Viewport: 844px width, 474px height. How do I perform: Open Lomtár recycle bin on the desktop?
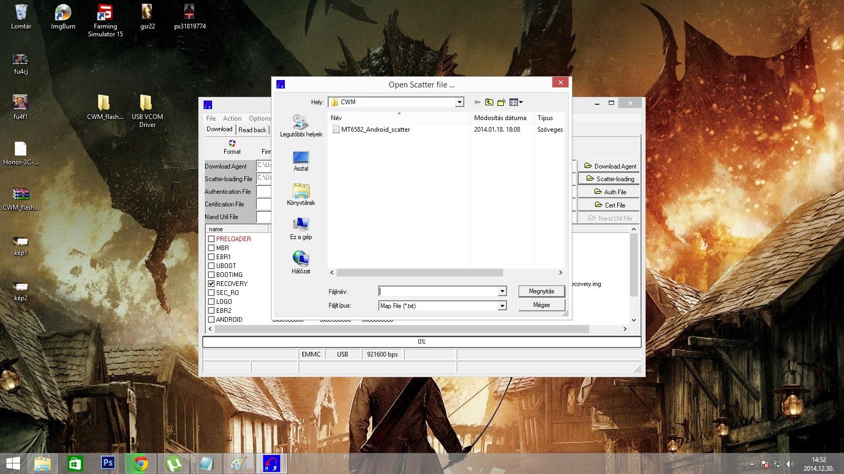tap(21, 17)
